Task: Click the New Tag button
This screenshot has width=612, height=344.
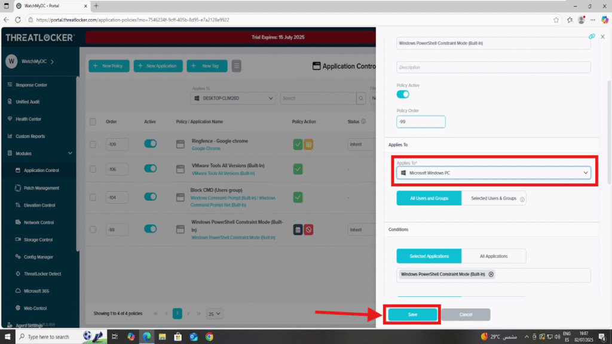Action: (x=207, y=66)
